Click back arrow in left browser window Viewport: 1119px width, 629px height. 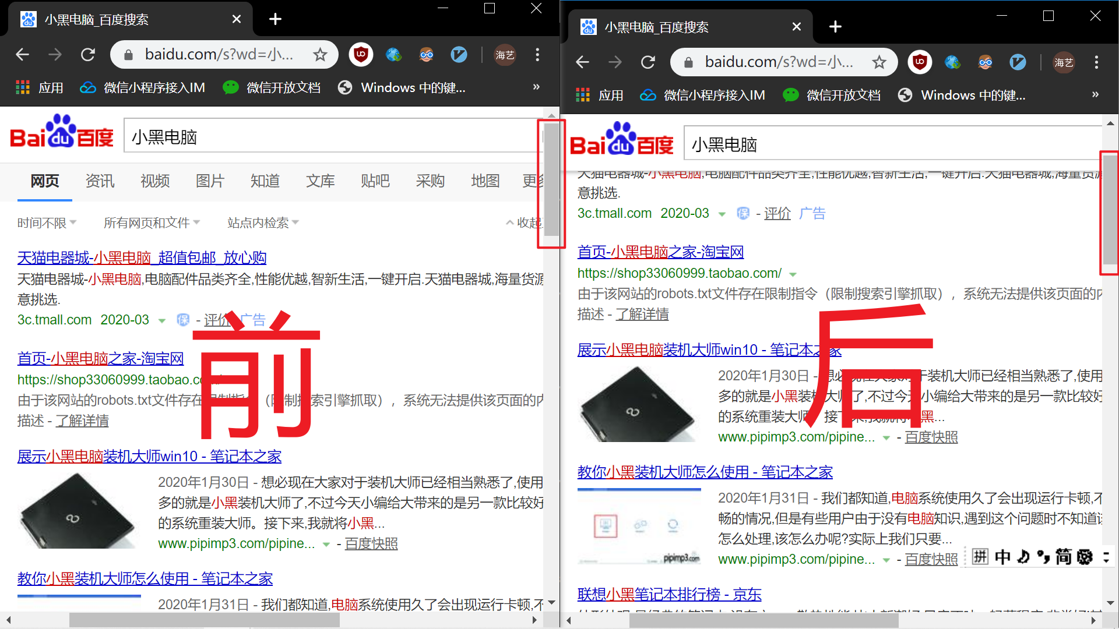pos(22,55)
